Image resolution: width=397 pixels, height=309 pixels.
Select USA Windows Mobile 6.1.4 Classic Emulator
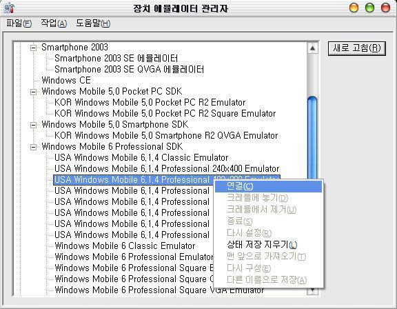click(141, 158)
